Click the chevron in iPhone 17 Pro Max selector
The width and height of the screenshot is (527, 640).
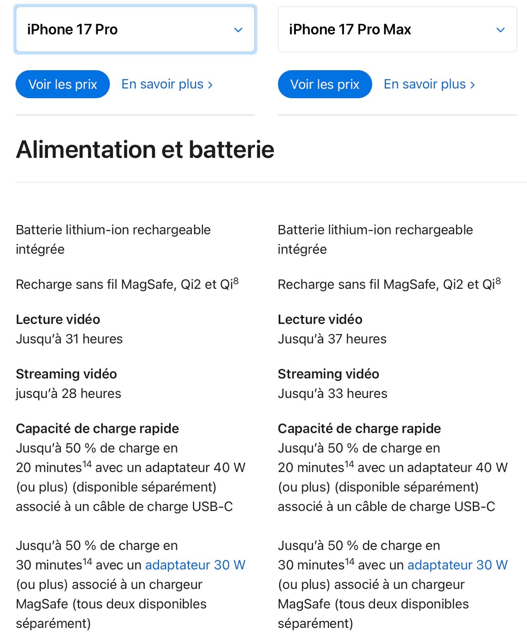pos(501,30)
